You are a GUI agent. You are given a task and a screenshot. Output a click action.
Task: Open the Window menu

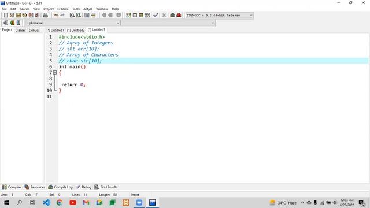(102, 9)
